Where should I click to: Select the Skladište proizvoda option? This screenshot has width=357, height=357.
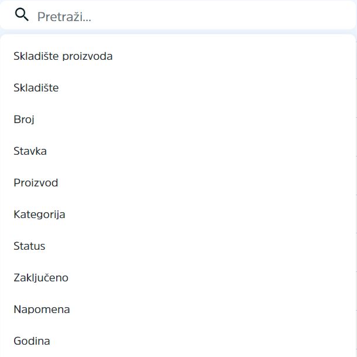pos(178,56)
